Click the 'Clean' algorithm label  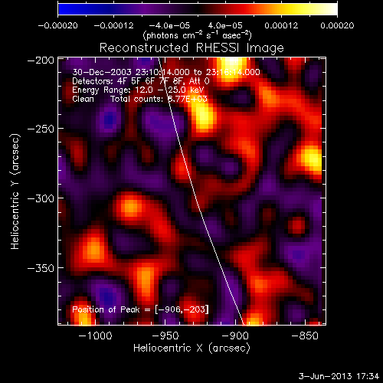[83, 99]
